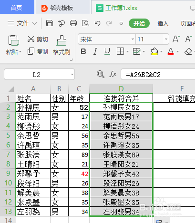Click the draw border table style icon

(137, 51)
